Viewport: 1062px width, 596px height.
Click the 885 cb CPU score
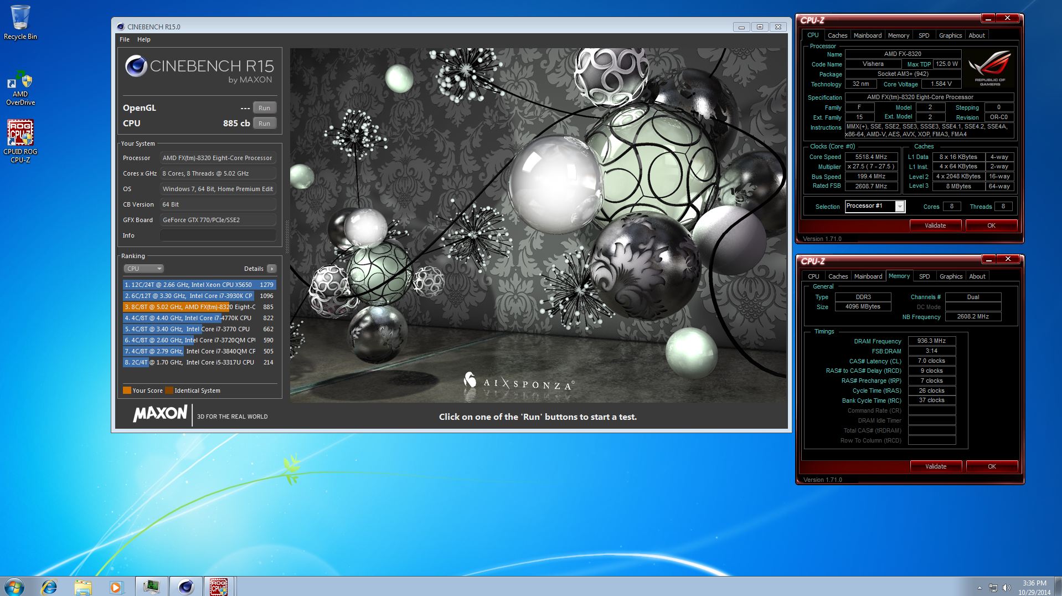(x=236, y=124)
